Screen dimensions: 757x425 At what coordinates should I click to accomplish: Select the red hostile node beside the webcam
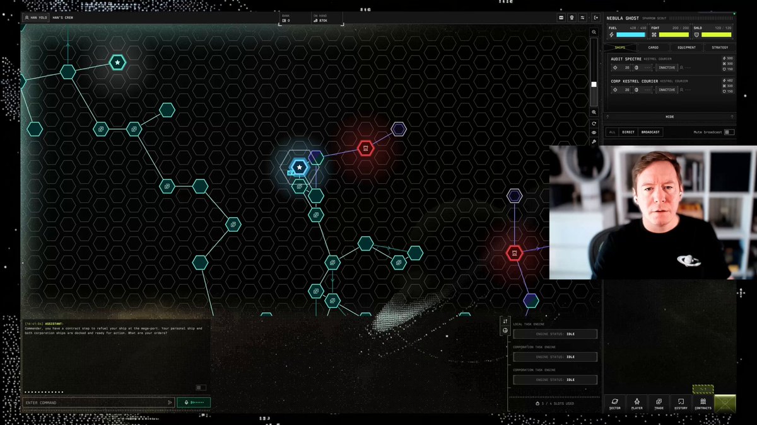pos(515,253)
